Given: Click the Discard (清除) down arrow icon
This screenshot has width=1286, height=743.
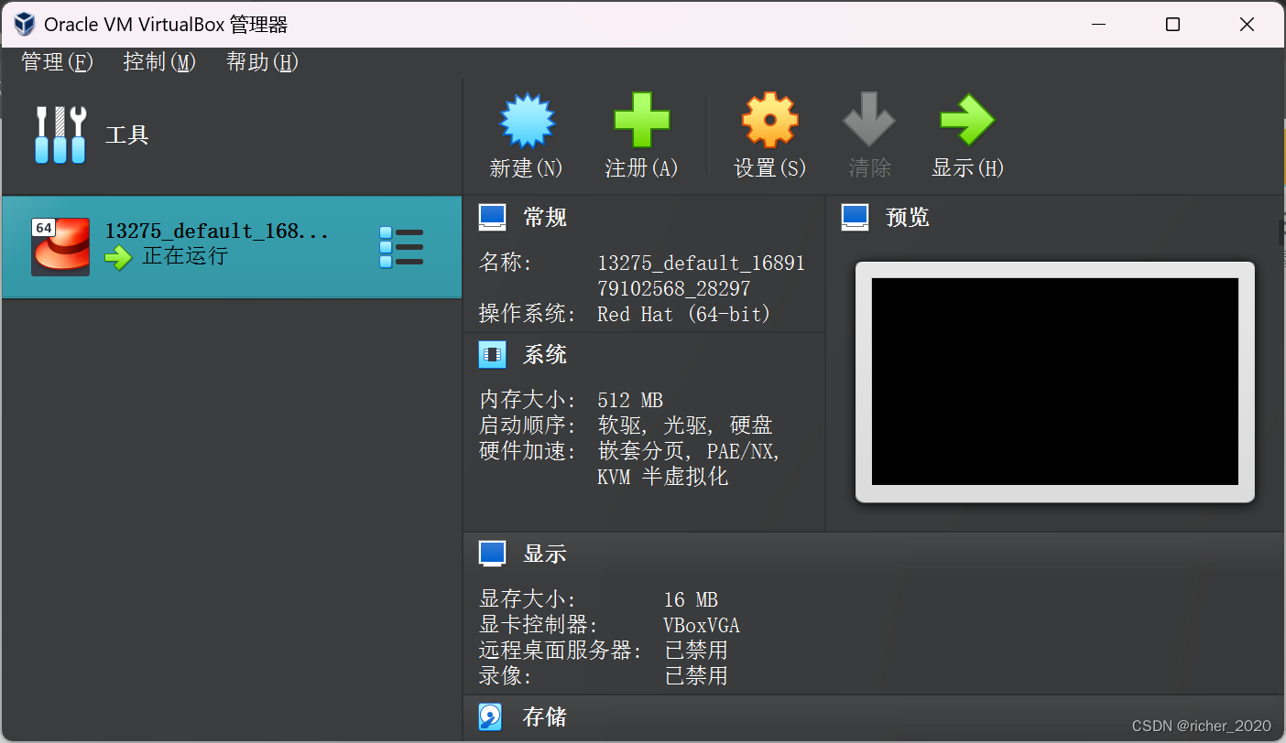Looking at the screenshot, I should pyautogui.click(x=869, y=119).
